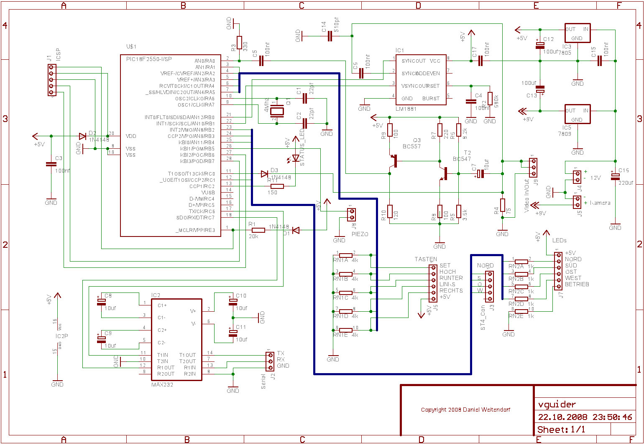
Task: Click the T1IN pin label on MAX232
Action: [163, 355]
